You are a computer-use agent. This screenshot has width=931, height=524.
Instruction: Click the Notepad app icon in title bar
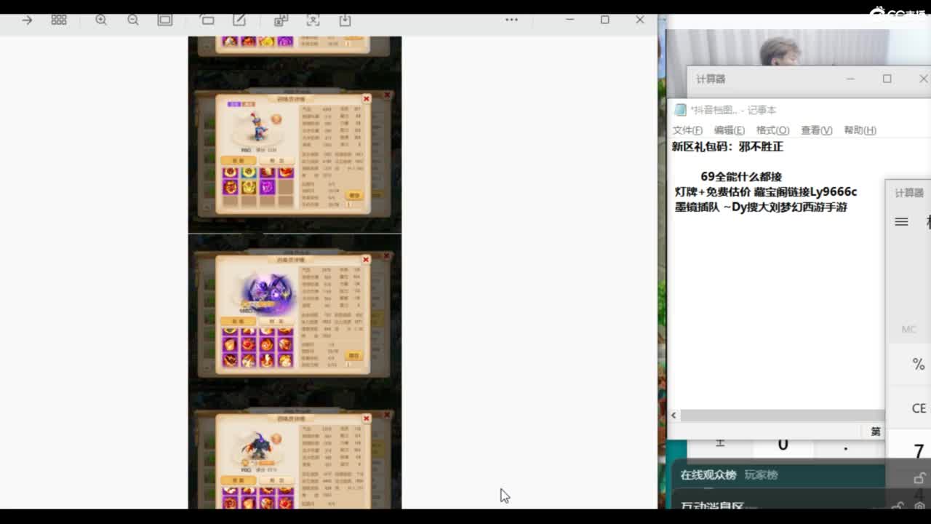point(680,110)
